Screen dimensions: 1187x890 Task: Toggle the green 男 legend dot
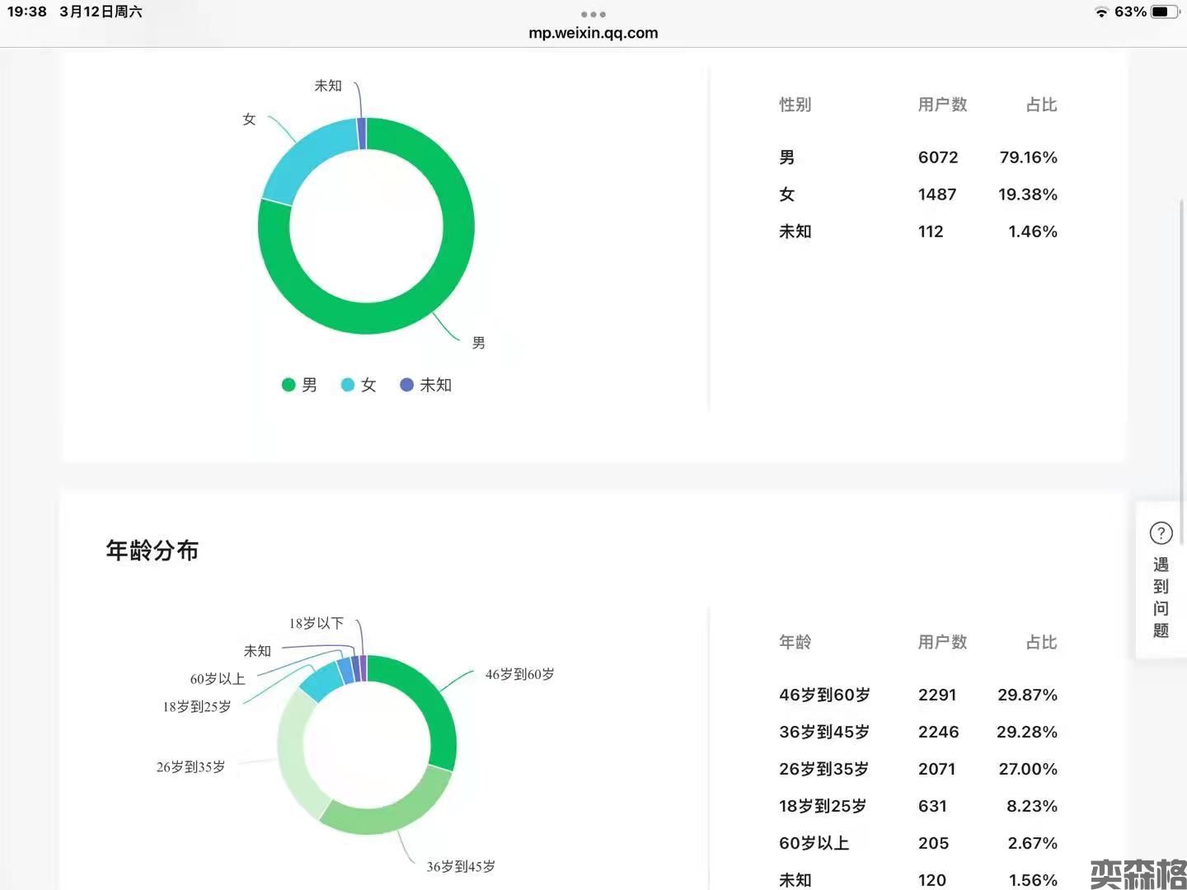(289, 385)
